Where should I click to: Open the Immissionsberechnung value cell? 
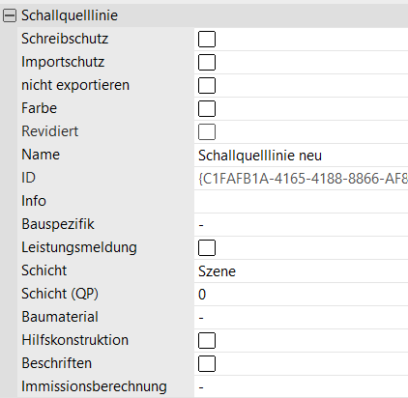point(301,386)
